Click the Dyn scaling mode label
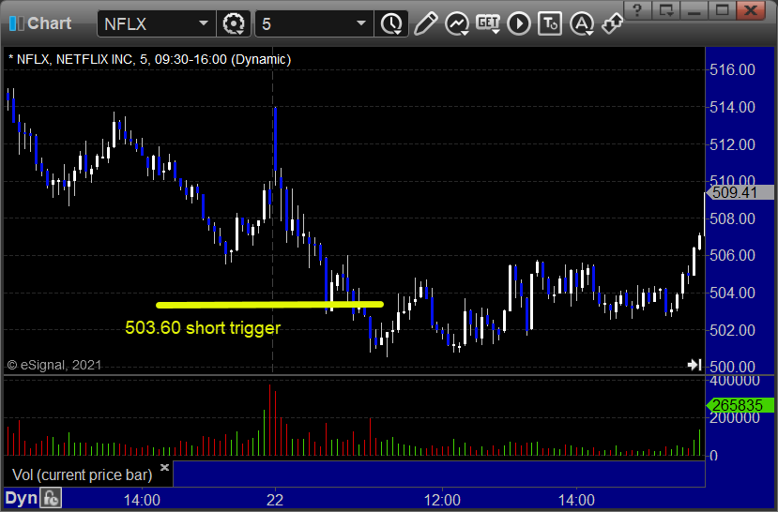This screenshot has width=778, height=512. click(21, 498)
